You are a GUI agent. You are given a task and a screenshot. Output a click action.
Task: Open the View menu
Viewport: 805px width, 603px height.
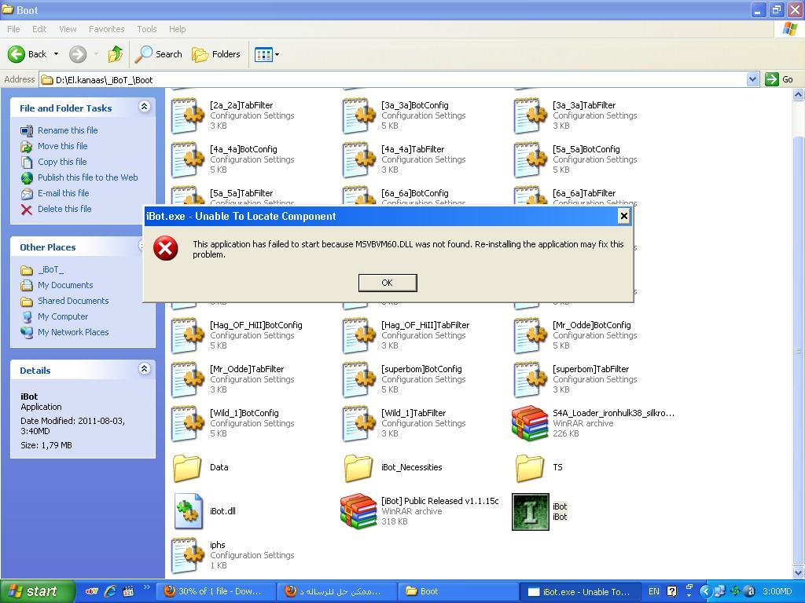[68, 29]
